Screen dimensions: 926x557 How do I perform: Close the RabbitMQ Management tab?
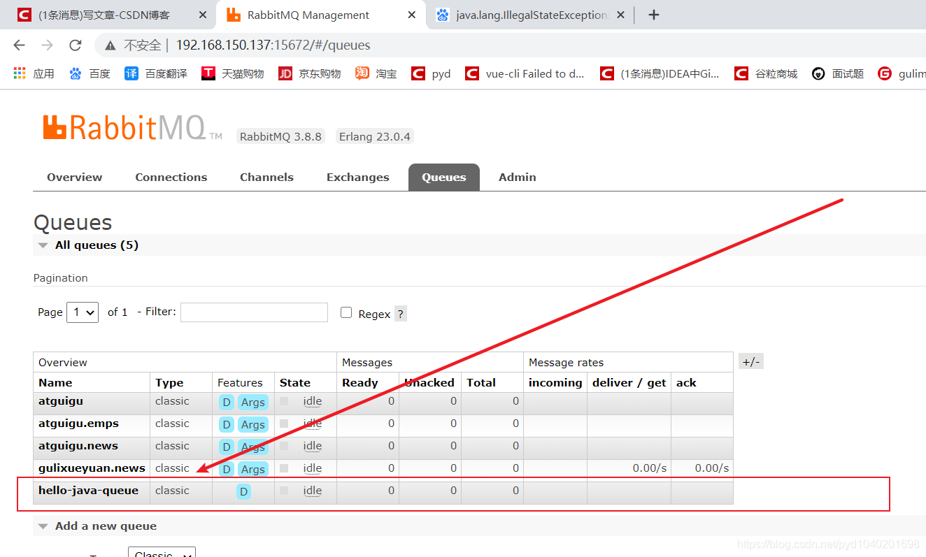click(412, 15)
